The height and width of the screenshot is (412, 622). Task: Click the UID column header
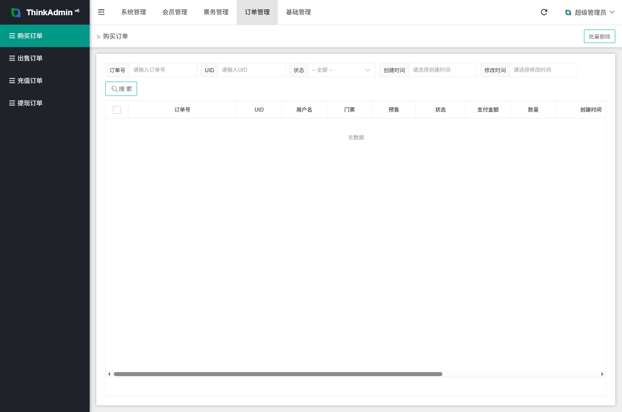point(259,110)
